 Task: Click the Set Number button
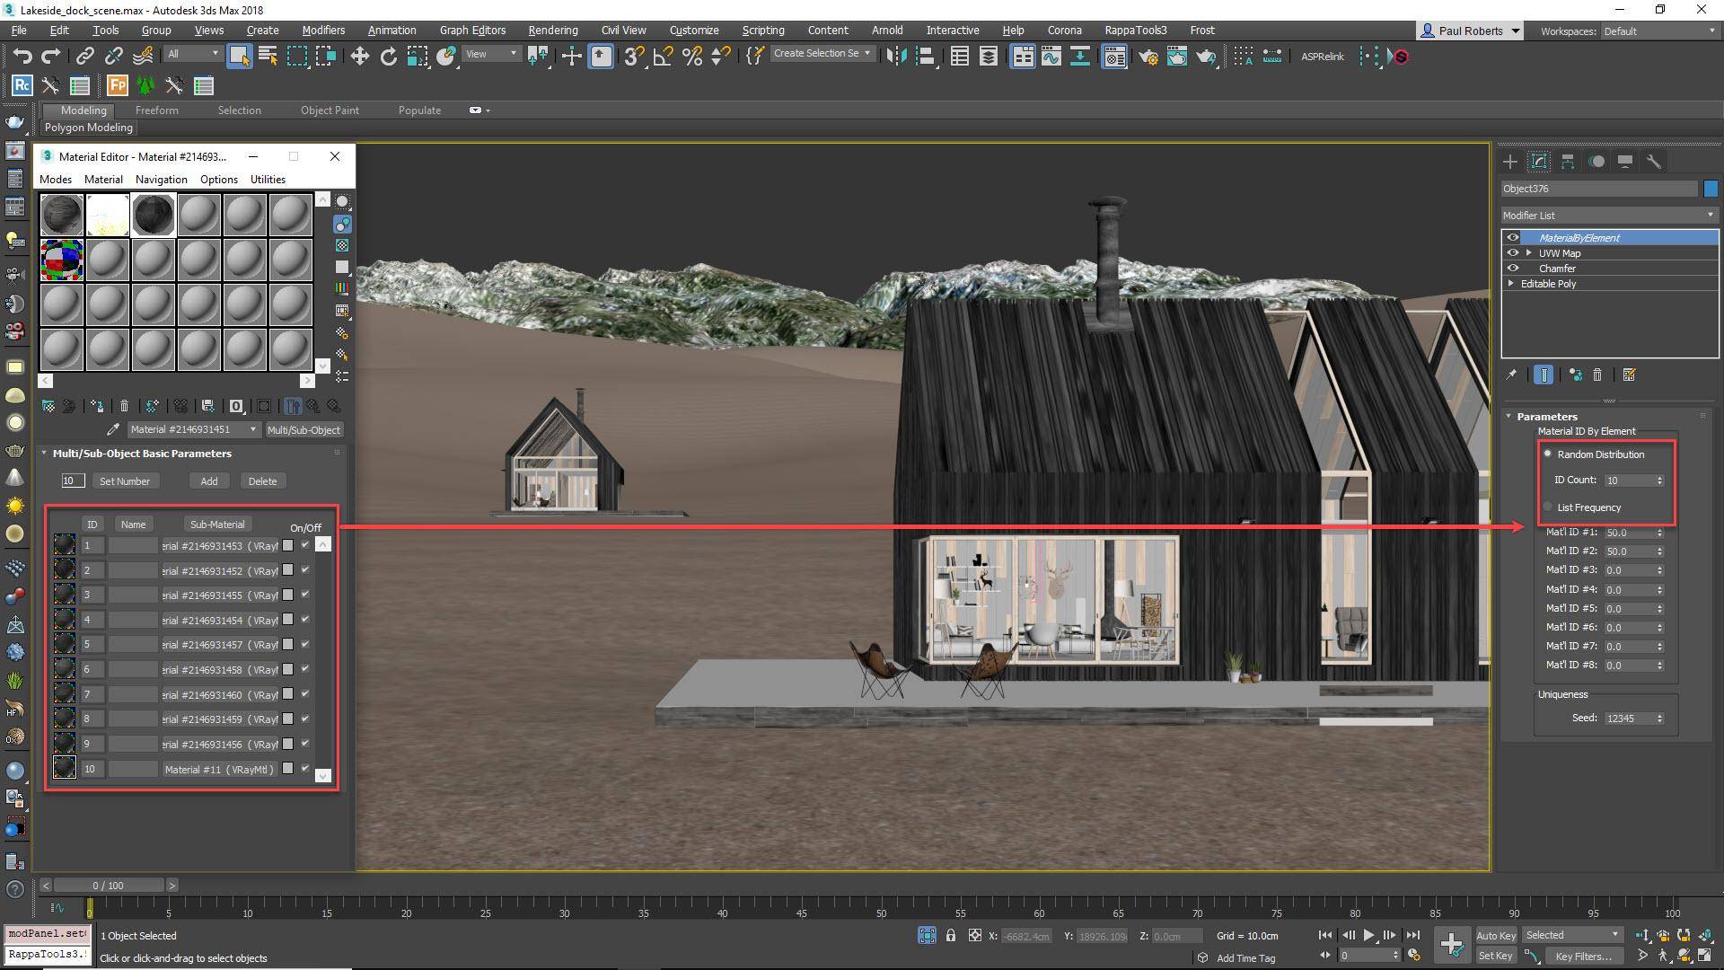click(125, 481)
